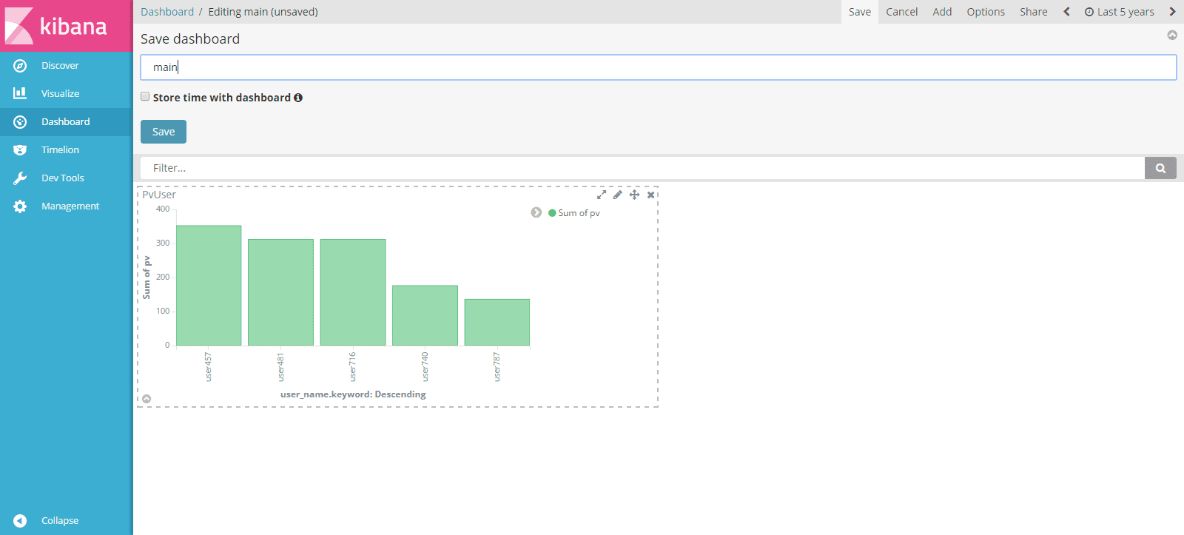
Task: Click the Filter search field
Action: [x=642, y=168]
